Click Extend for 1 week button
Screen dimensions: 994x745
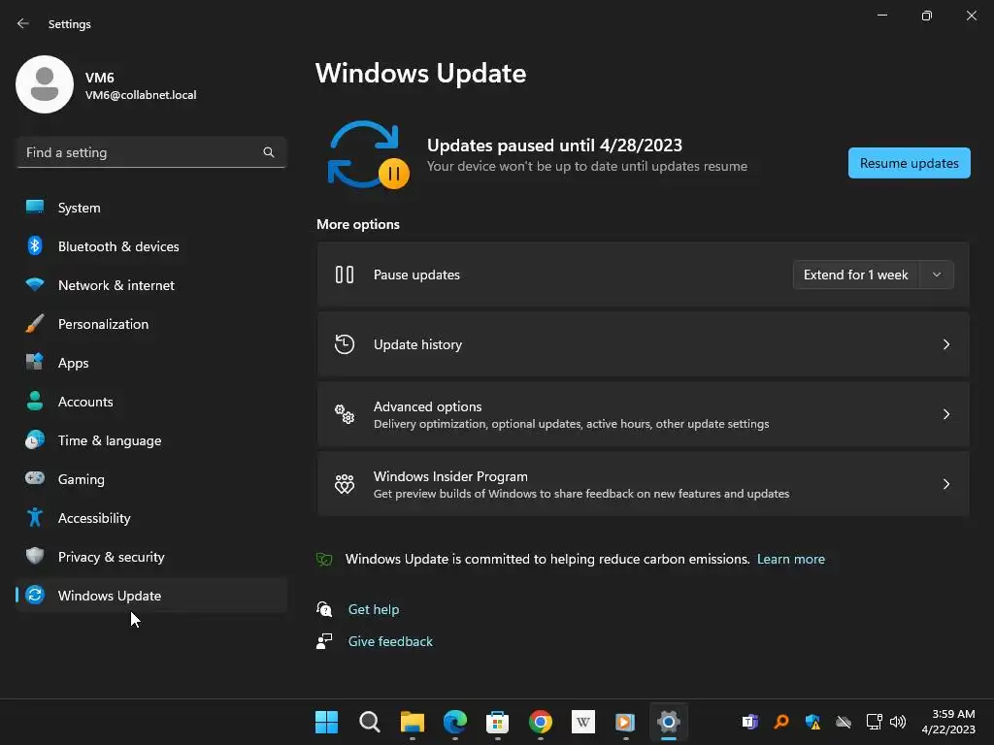click(x=856, y=275)
